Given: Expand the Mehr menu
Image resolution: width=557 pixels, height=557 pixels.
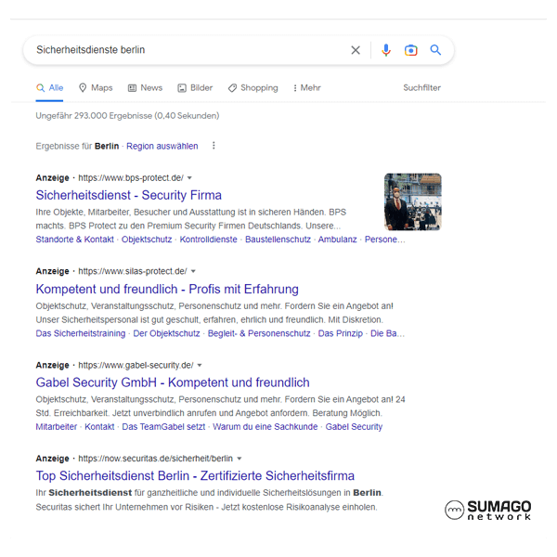Looking at the screenshot, I should click(x=307, y=88).
